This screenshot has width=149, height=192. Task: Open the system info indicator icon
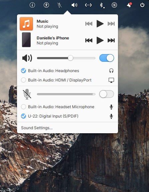click(x=32, y=5)
